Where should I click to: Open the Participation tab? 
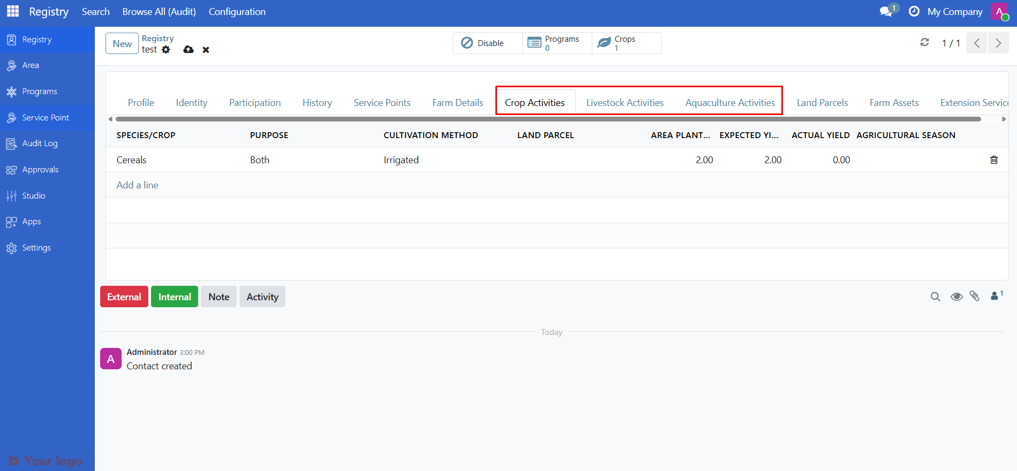pos(255,103)
